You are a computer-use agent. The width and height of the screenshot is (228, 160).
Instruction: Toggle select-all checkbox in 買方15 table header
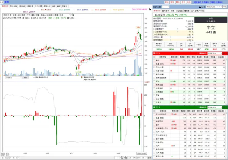tap(154, 57)
